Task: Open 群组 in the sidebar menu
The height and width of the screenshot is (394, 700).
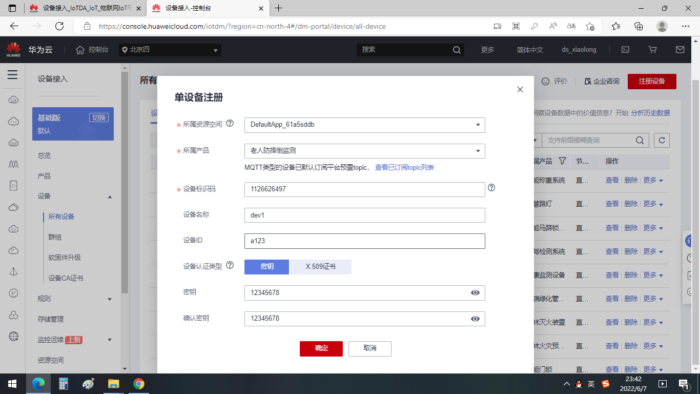Action: tap(55, 237)
